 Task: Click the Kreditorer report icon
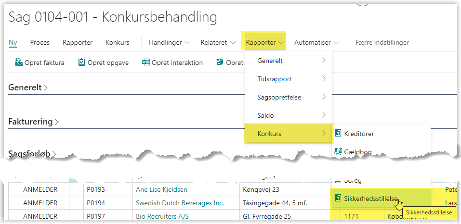(x=338, y=133)
